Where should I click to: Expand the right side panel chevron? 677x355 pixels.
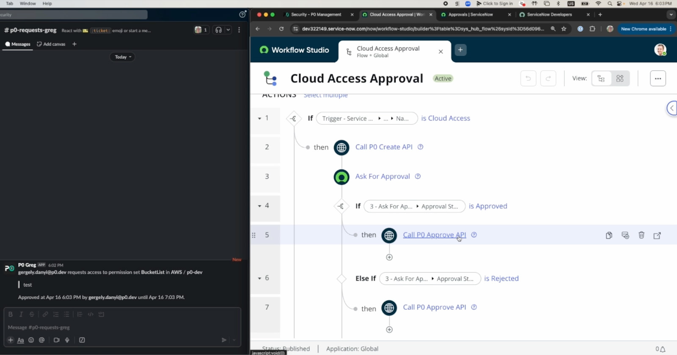[672, 108]
